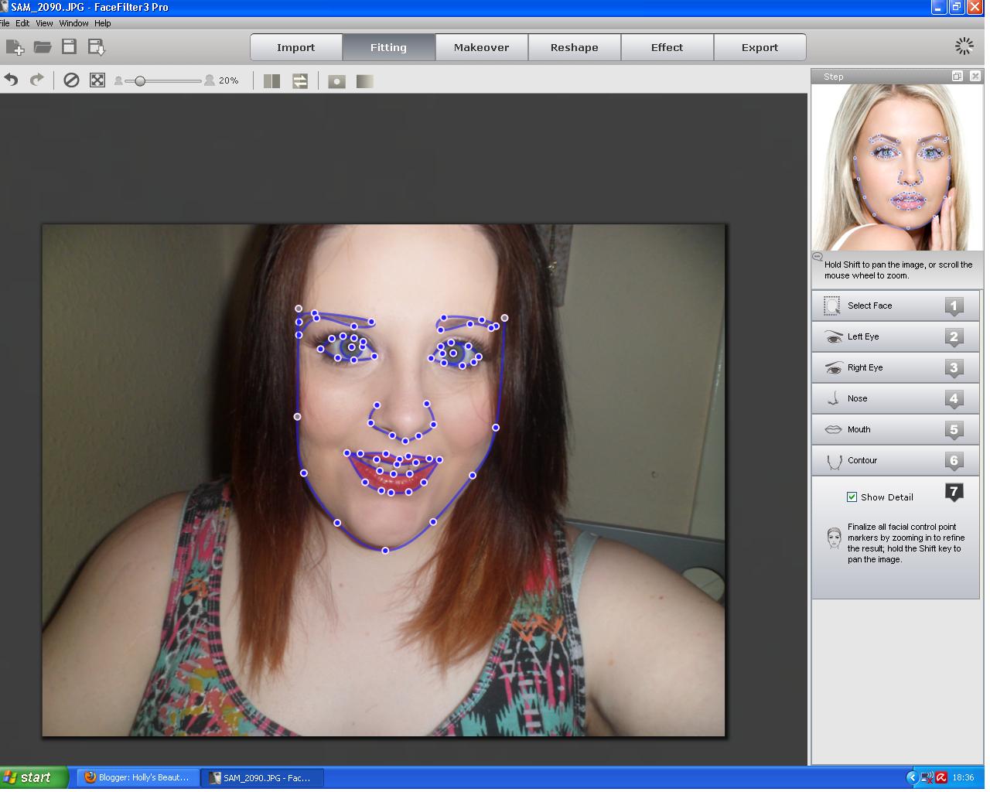Go to the Select Face step
The height and width of the screenshot is (792, 990).
pyautogui.click(x=896, y=306)
